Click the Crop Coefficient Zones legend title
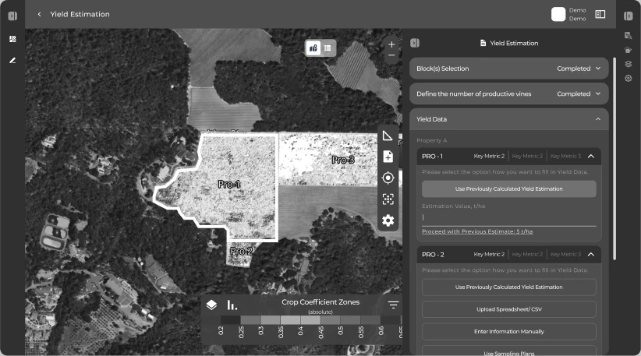 pyautogui.click(x=320, y=302)
